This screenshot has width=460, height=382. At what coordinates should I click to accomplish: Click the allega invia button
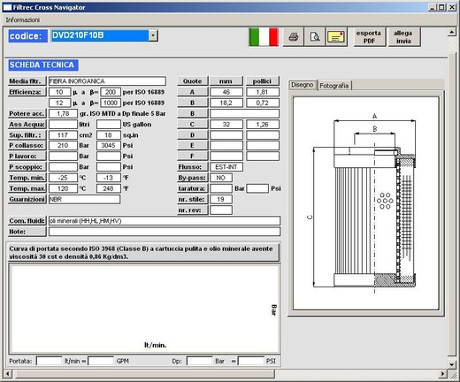(x=403, y=37)
